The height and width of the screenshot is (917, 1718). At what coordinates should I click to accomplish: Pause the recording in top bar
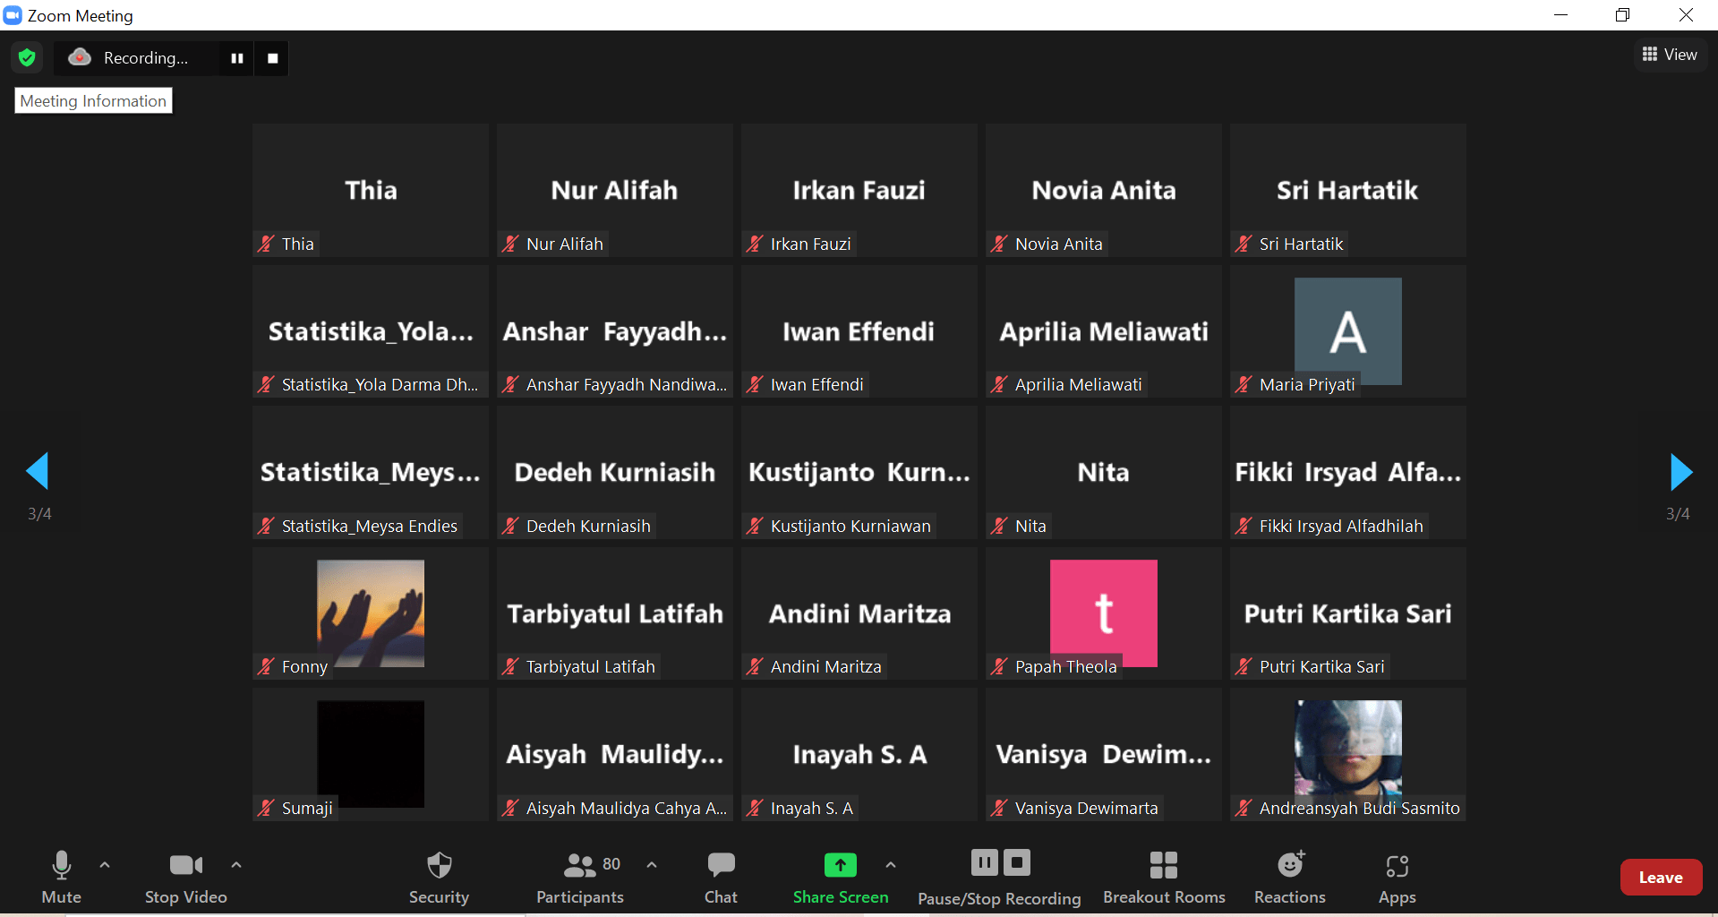pos(237,58)
